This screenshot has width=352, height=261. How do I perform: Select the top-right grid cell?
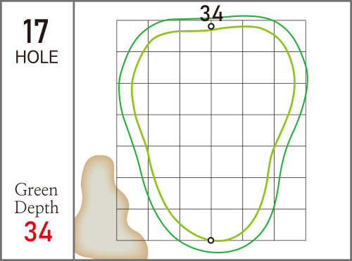tap(290, 36)
